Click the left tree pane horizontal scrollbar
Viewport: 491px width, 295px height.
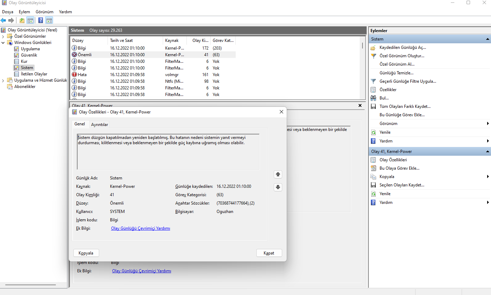(x=30, y=285)
